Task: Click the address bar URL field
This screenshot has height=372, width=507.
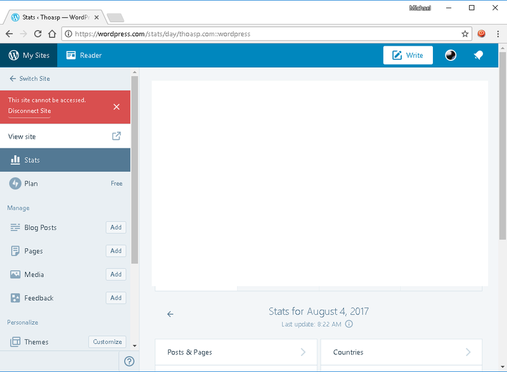Action: (x=266, y=34)
